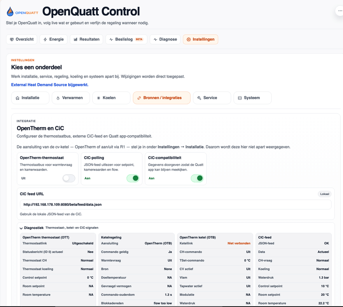Click the 'Gebruik de lokale JSON-feed' hint
Image resolution: width=343 pixels, height=307 pixels.
(x=51, y=214)
